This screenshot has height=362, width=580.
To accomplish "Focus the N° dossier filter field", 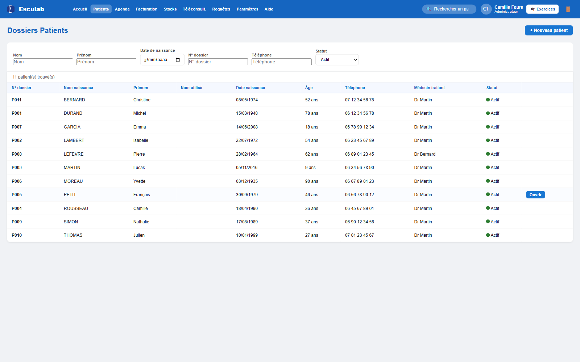I will 218,62.
